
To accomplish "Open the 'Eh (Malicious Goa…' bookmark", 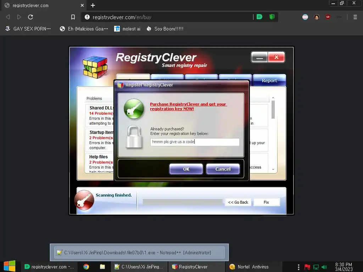I will point(84,29).
